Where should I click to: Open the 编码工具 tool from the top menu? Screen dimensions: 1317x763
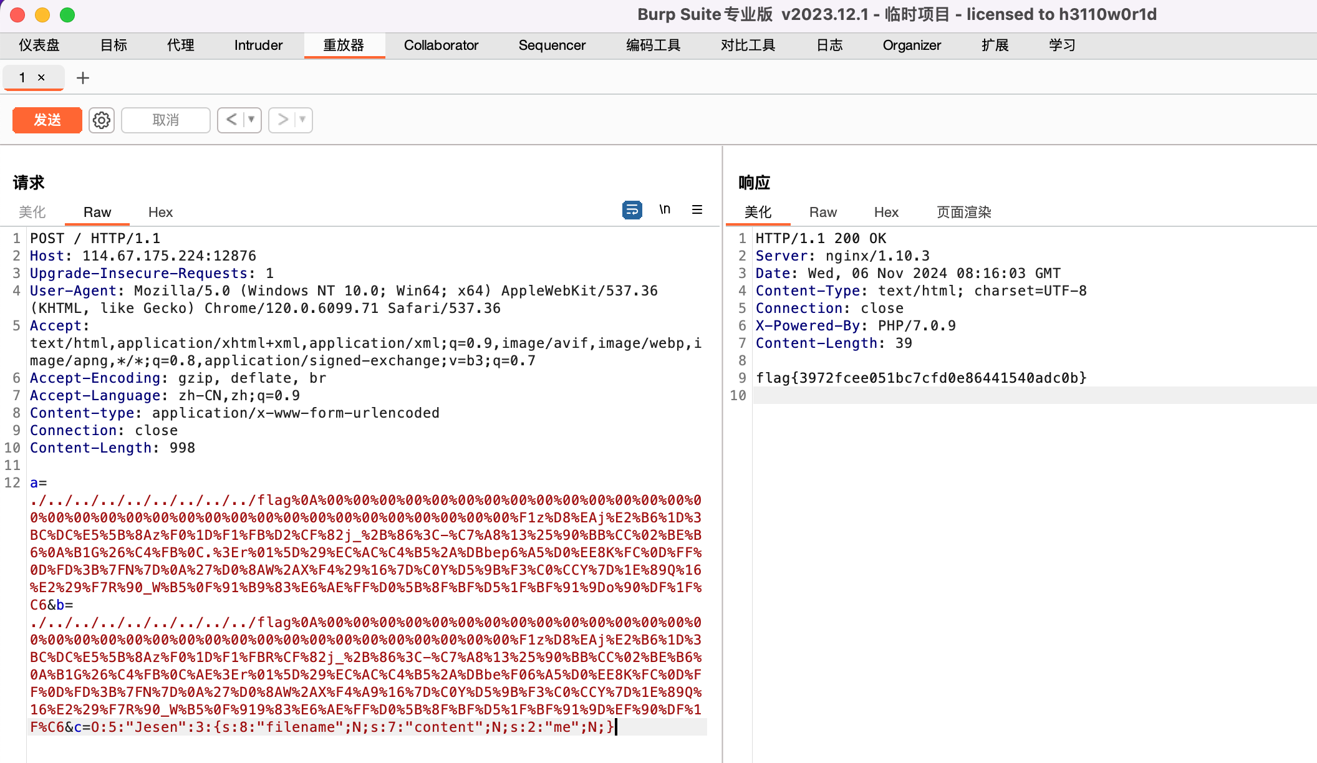tap(653, 45)
